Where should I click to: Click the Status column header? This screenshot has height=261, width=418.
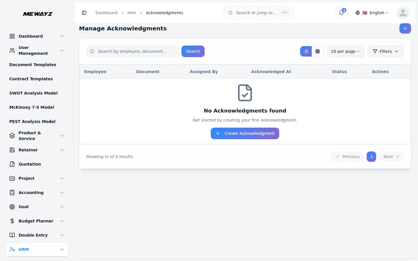pyautogui.click(x=339, y=72)
